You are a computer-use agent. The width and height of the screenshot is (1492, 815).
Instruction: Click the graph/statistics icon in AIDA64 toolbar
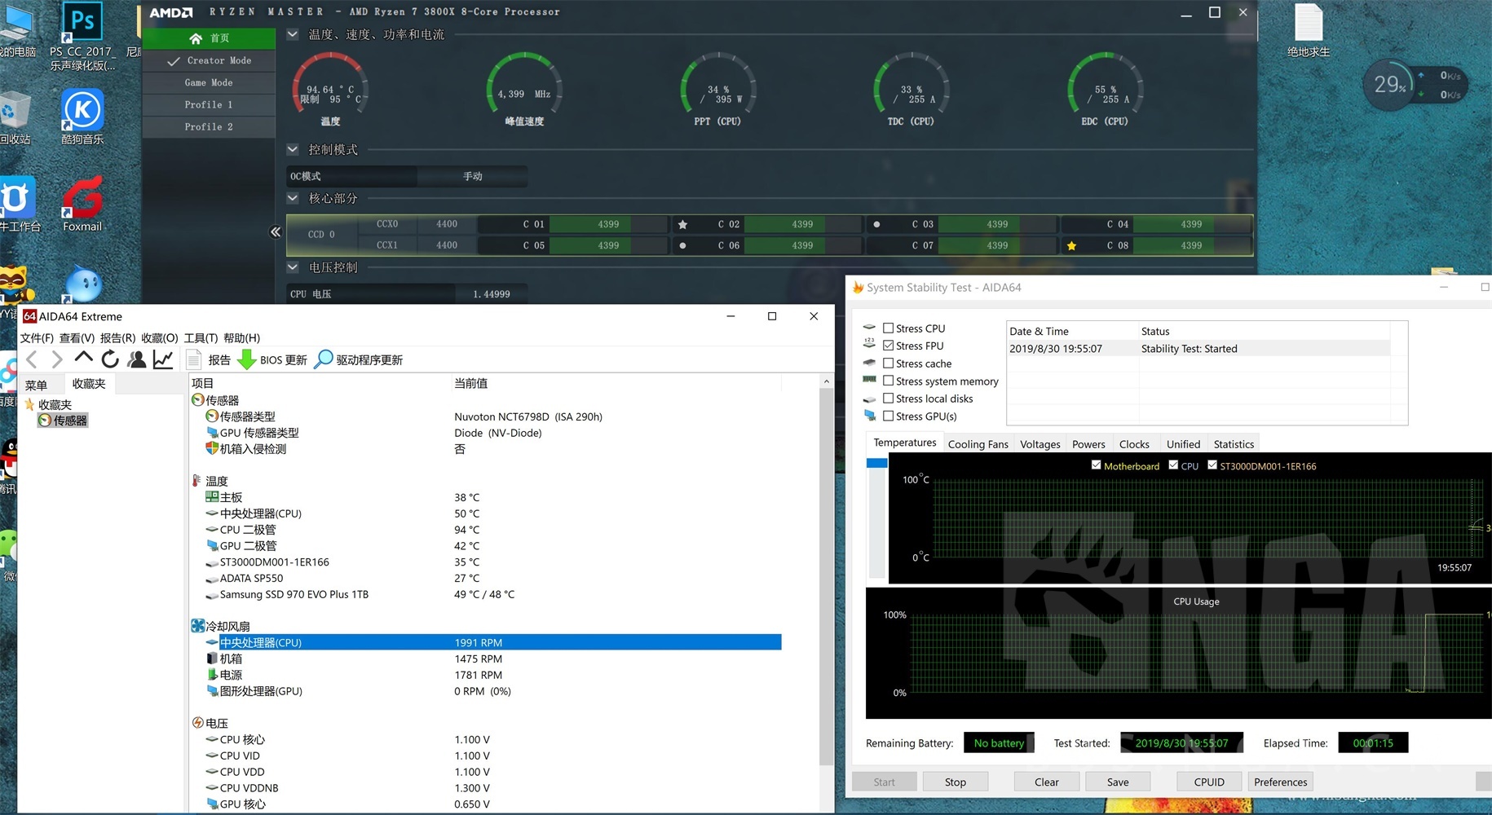click(x=163, y=359)
